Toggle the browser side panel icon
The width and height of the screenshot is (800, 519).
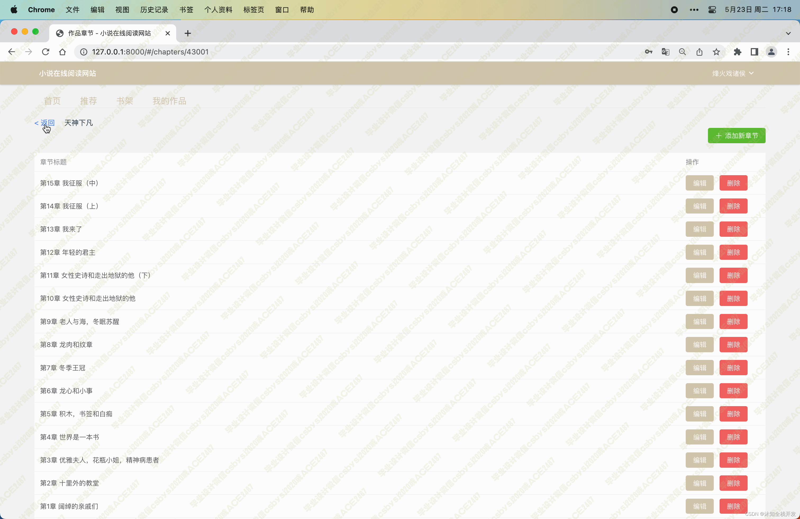[x=754, y=52]
